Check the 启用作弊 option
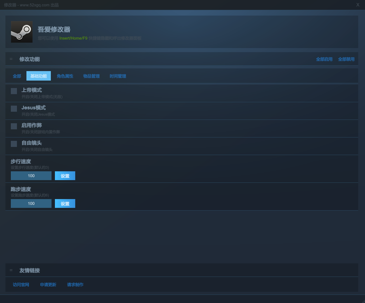 14,126
